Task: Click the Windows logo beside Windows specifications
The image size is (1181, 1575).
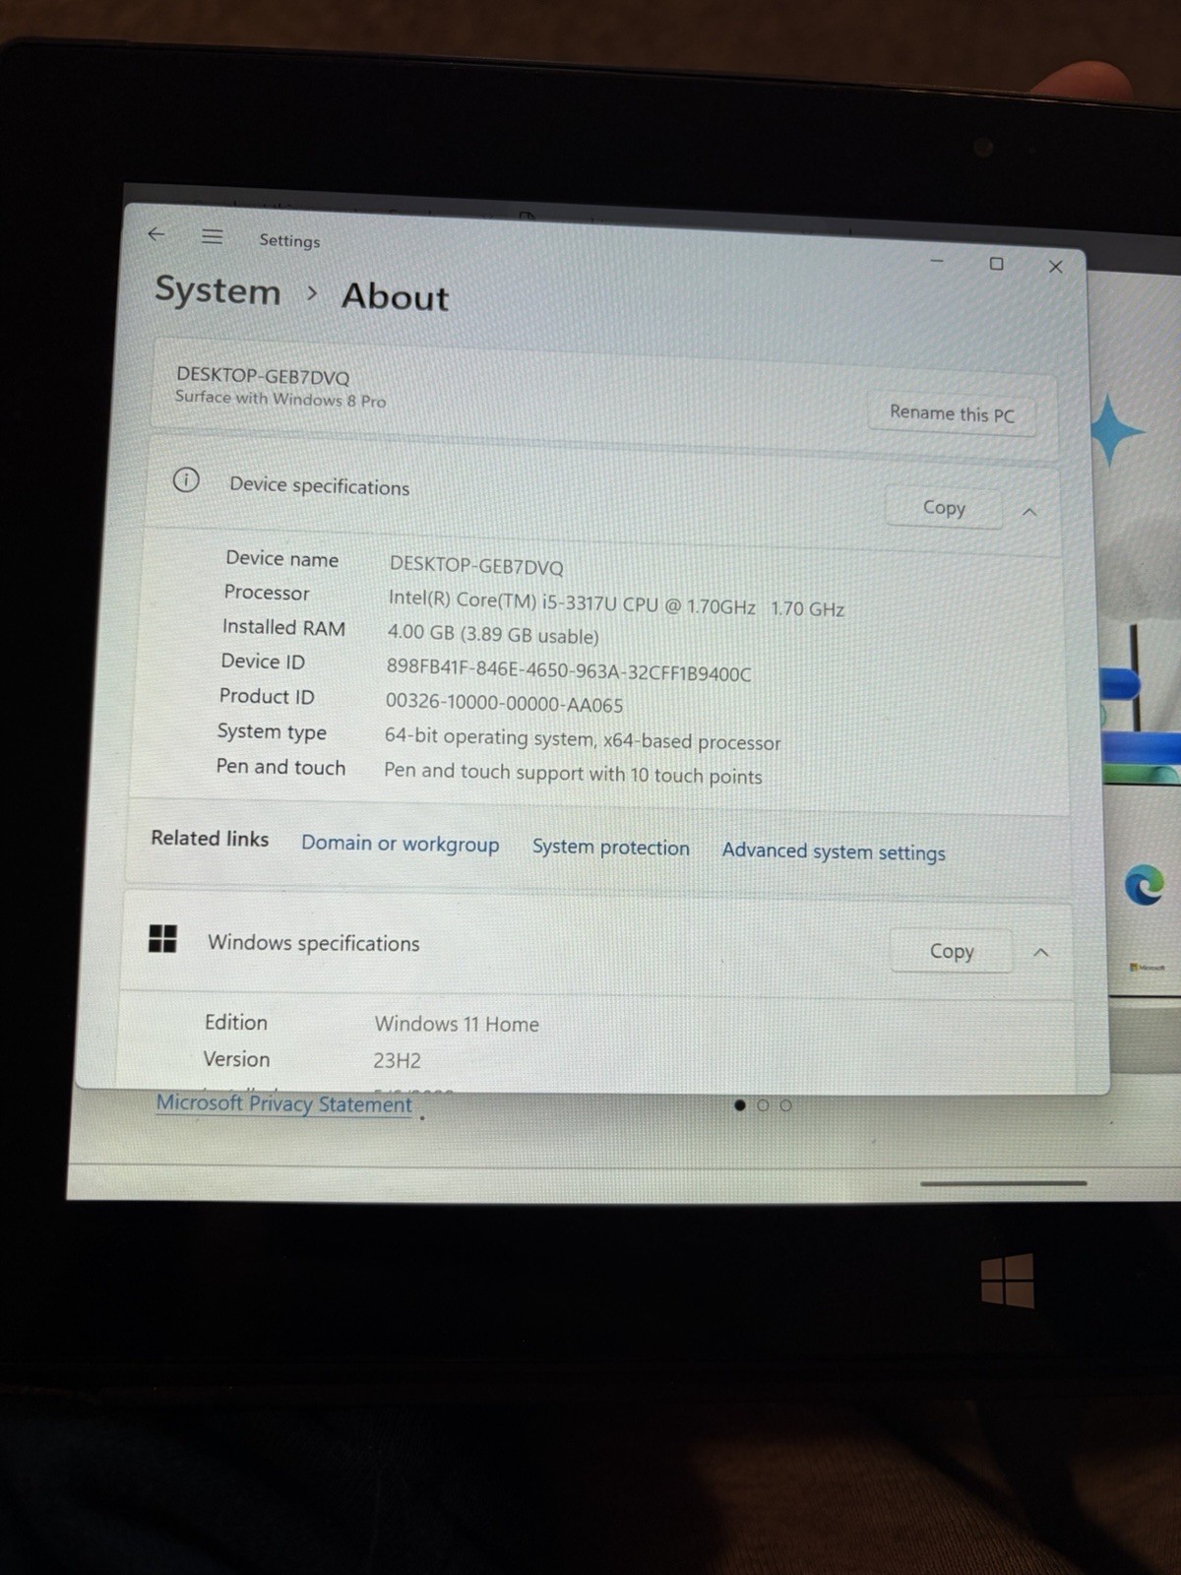Action: coord(162,939)
